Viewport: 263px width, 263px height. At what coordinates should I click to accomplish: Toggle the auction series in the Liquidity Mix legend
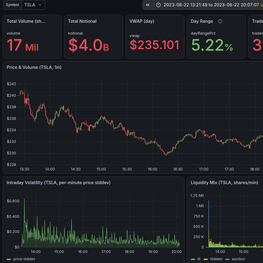pos(238,259)
